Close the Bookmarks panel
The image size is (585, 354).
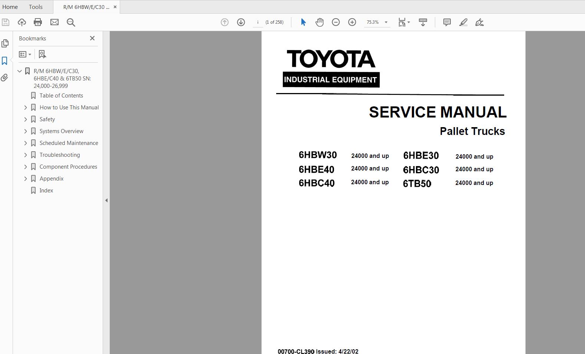click(x=92, y=38)
